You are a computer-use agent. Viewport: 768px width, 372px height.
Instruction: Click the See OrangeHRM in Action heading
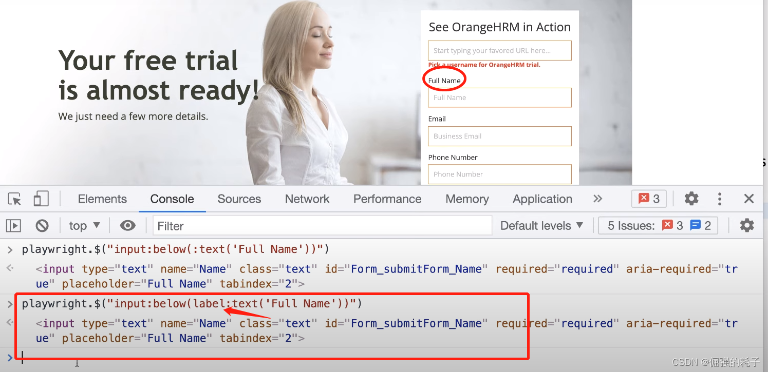pyautogui.click(x=500, y=27)
